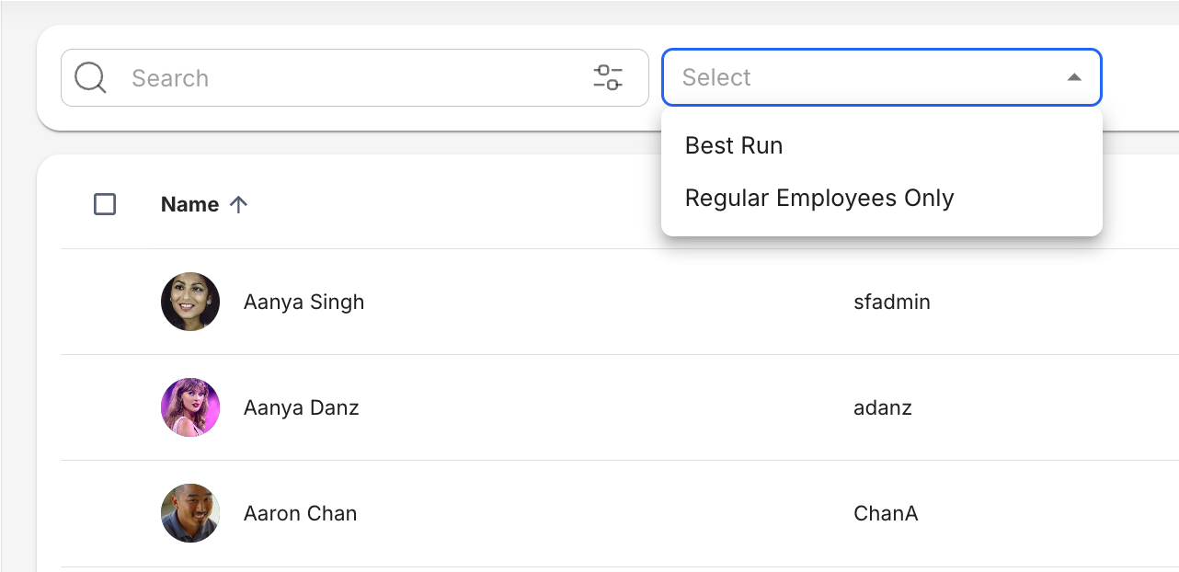Click Aaron Chan's profile avatar
1179x572 pixels.
(x=190, y=513)
